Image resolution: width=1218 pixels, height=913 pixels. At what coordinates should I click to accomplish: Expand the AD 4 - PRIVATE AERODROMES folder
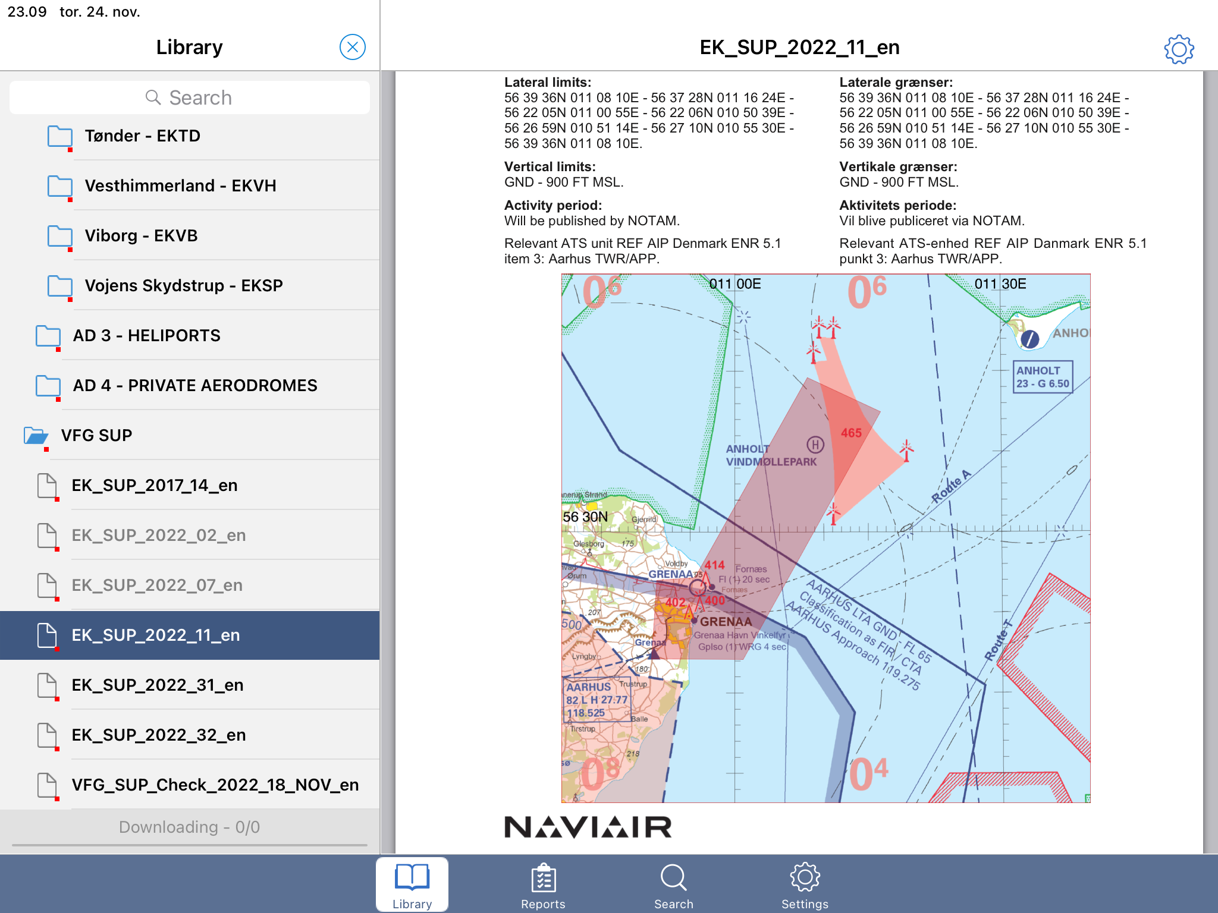(190, 385)
